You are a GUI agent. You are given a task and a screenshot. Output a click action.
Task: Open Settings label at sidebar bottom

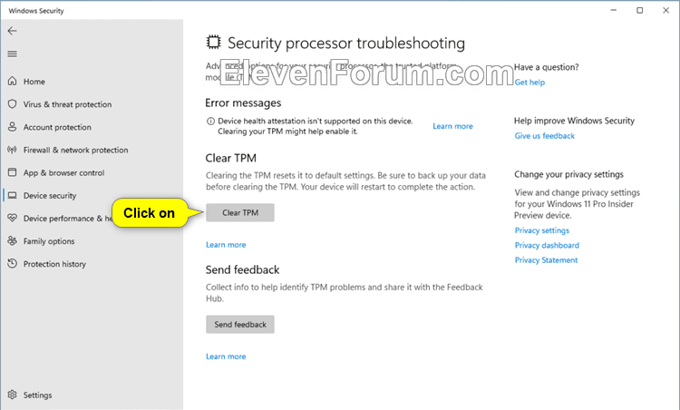[37, 395]
